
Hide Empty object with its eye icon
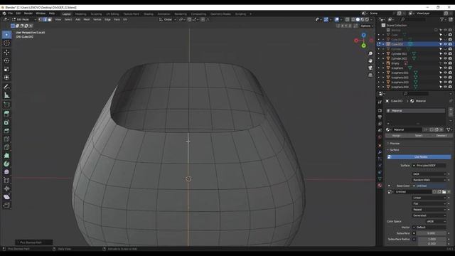pos(445,63)
